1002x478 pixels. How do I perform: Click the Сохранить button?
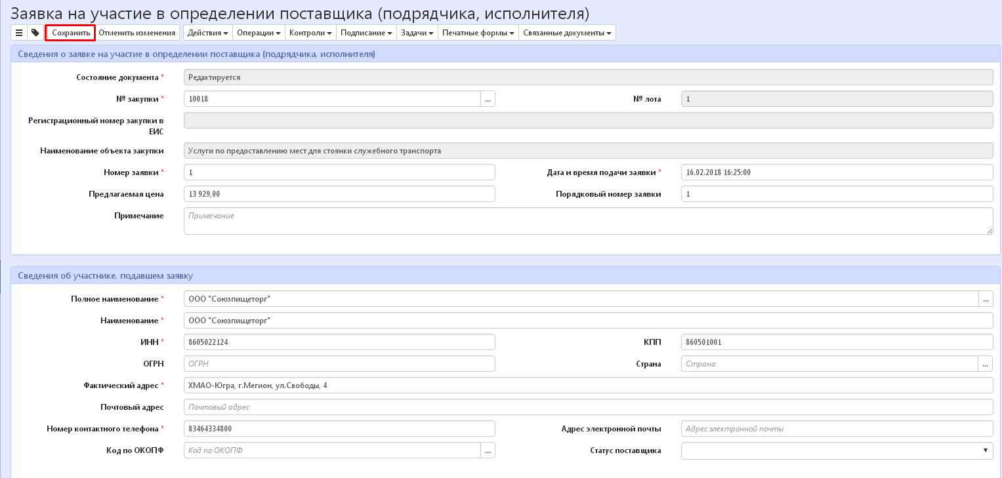tap(71, 33)
